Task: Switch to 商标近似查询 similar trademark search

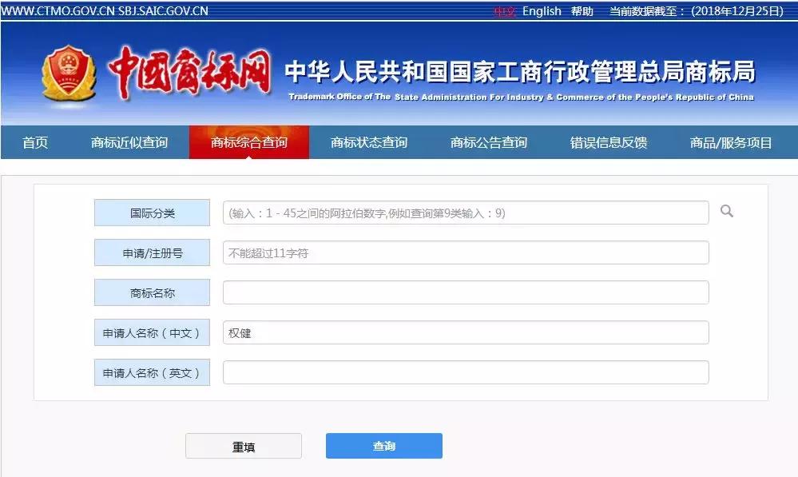Action: tap(130, 142)
